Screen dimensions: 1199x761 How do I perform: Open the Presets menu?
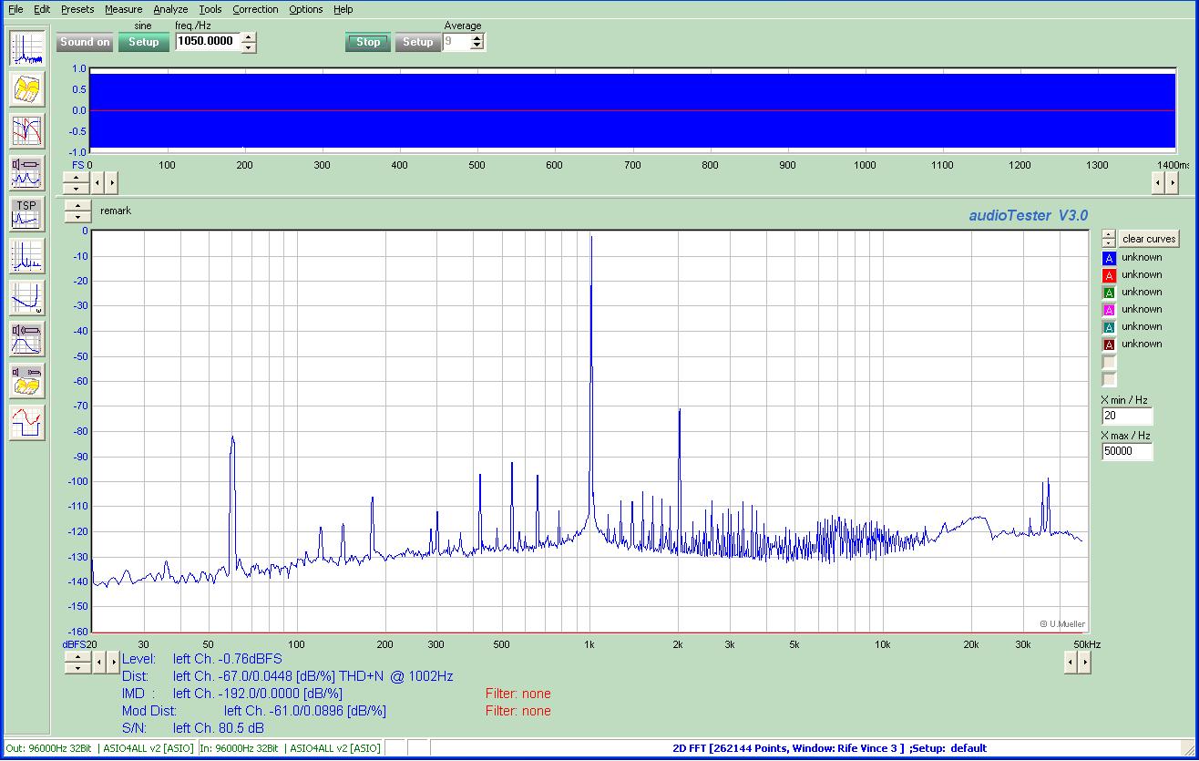(77, 9)
